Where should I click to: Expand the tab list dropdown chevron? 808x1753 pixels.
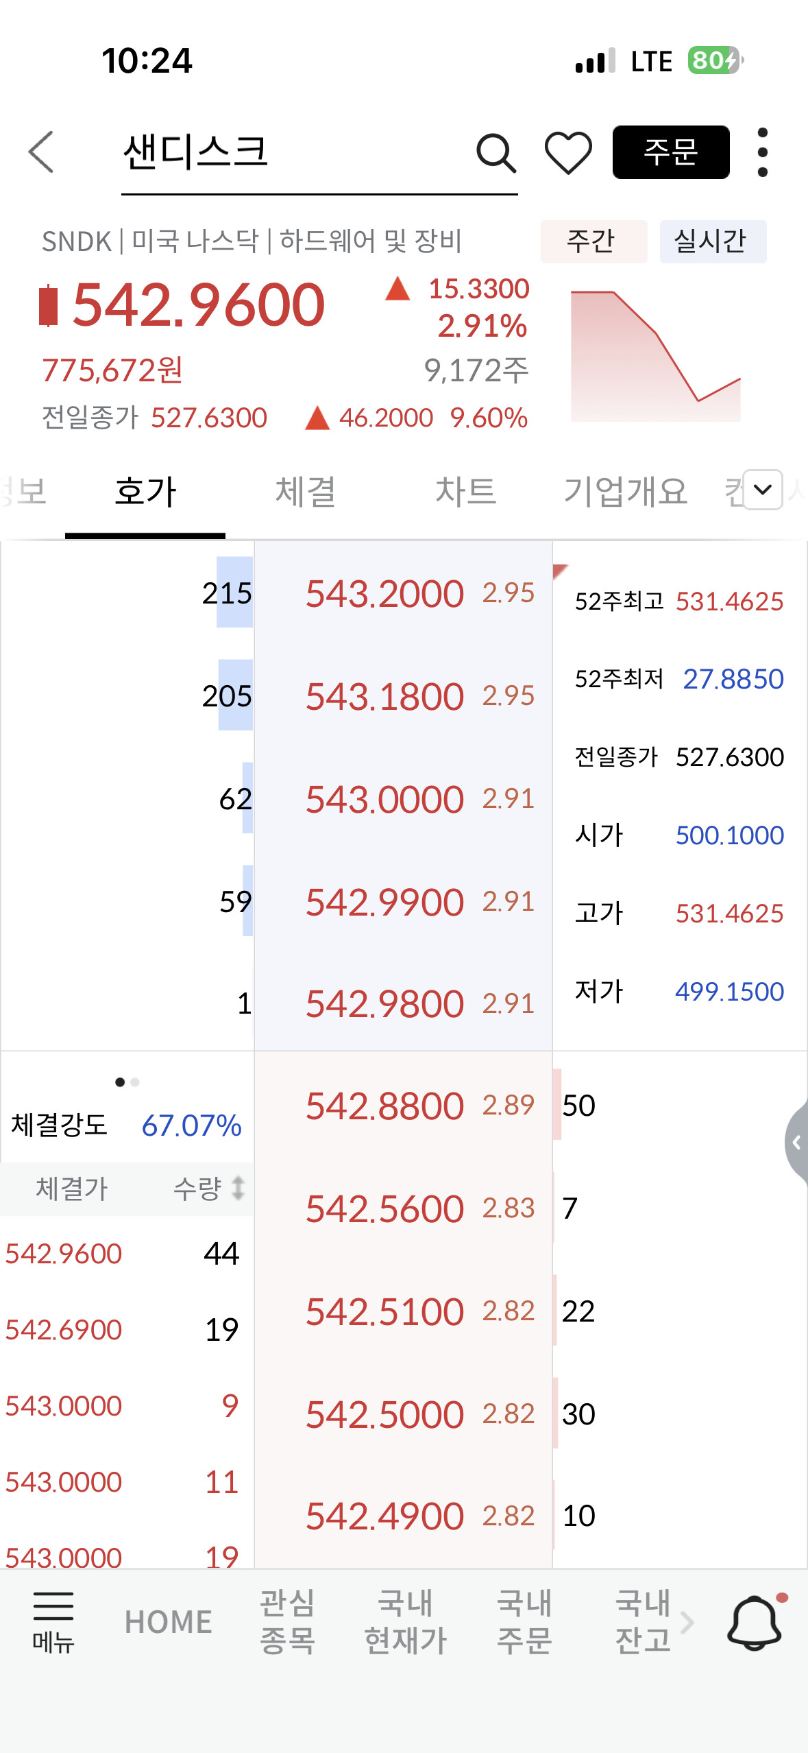(763, 489)
